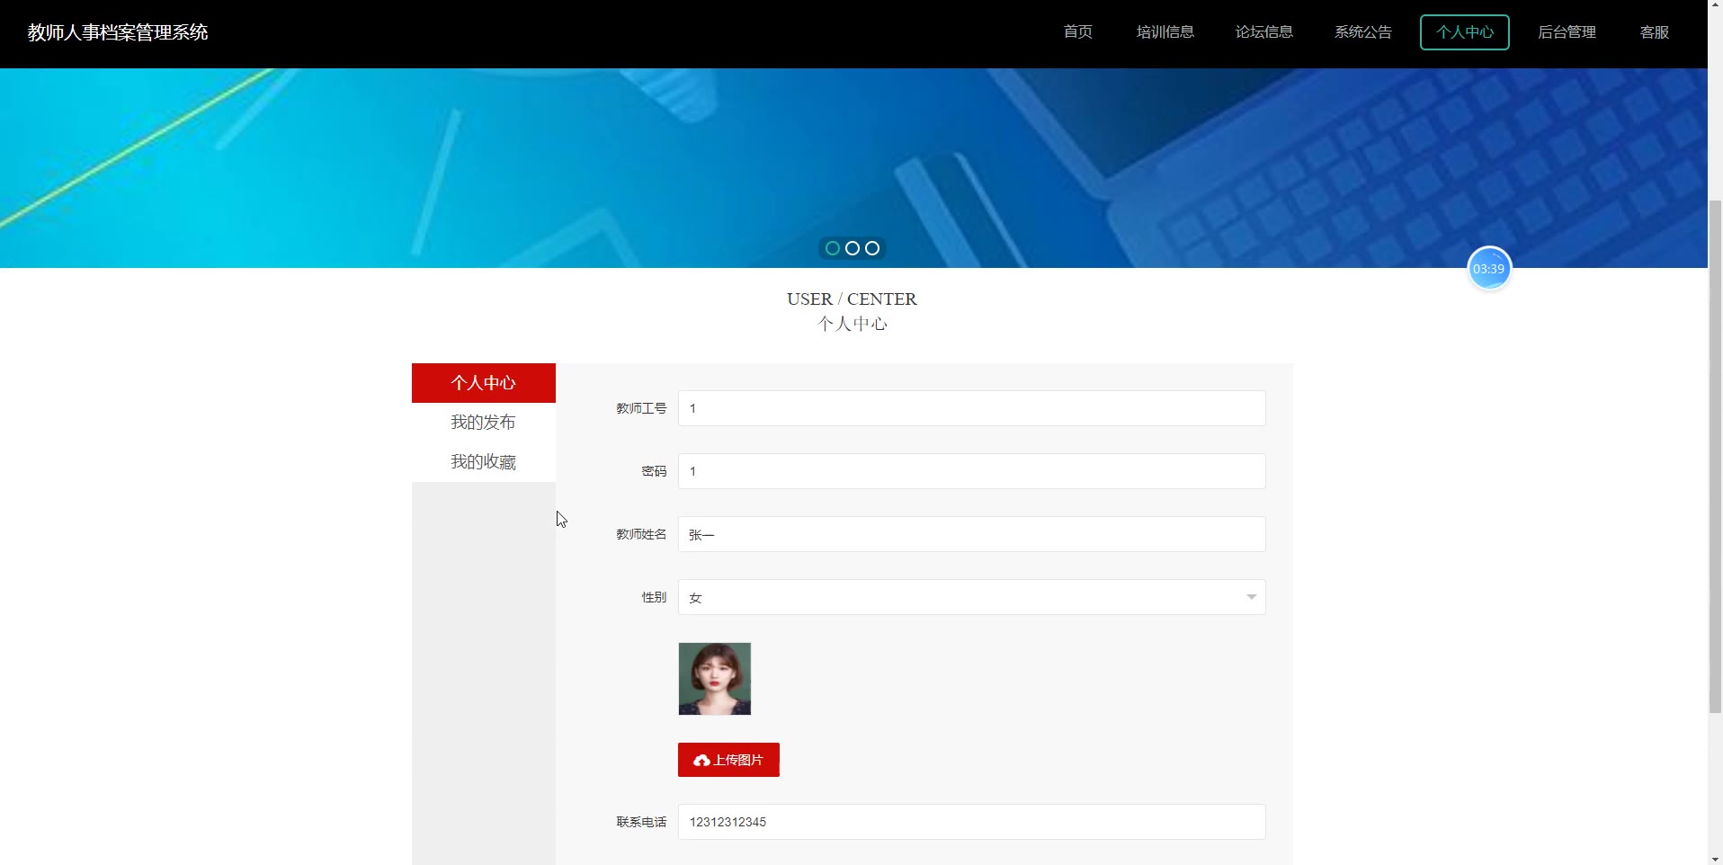Select the red 个人中心 sidebar tab
Viewport: 1723px width, 865px height.
(483, 383)
